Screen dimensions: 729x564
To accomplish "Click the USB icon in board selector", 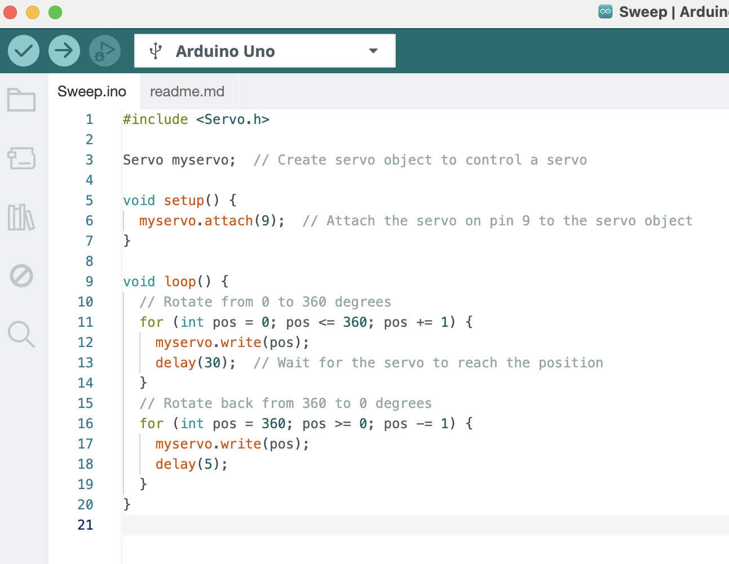I will 156,51.
